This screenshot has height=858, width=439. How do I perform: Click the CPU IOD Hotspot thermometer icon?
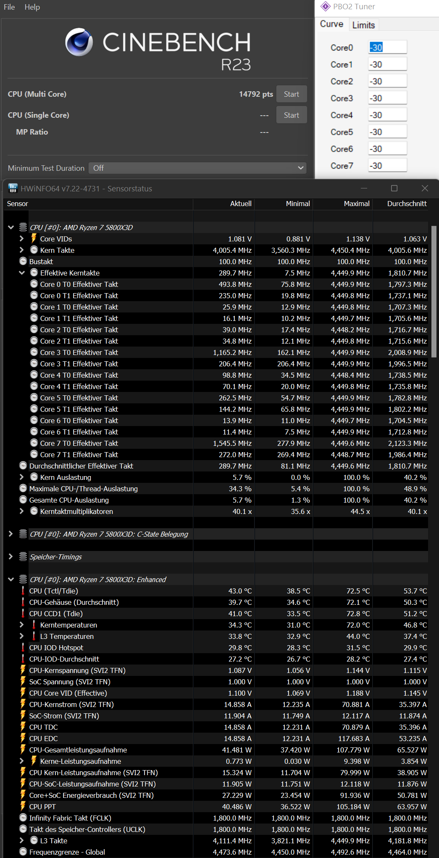[x=23, y=647]
